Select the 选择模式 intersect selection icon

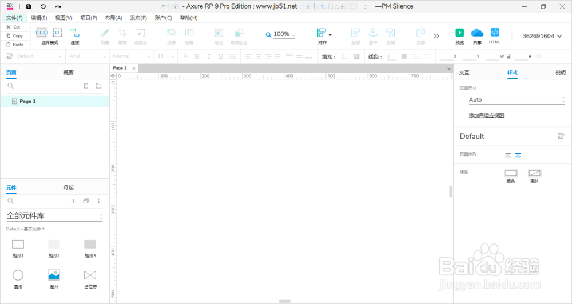[42, 33]
